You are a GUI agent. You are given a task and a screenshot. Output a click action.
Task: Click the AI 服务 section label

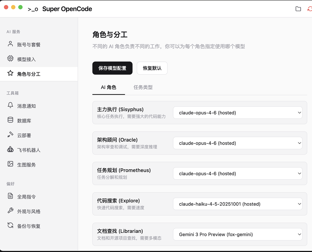pyautogui.click(x=13, y=32)
